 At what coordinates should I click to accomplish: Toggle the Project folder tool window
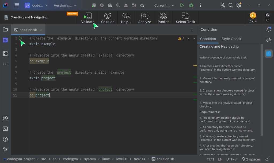pyautogui.click(x=5, y=30)
